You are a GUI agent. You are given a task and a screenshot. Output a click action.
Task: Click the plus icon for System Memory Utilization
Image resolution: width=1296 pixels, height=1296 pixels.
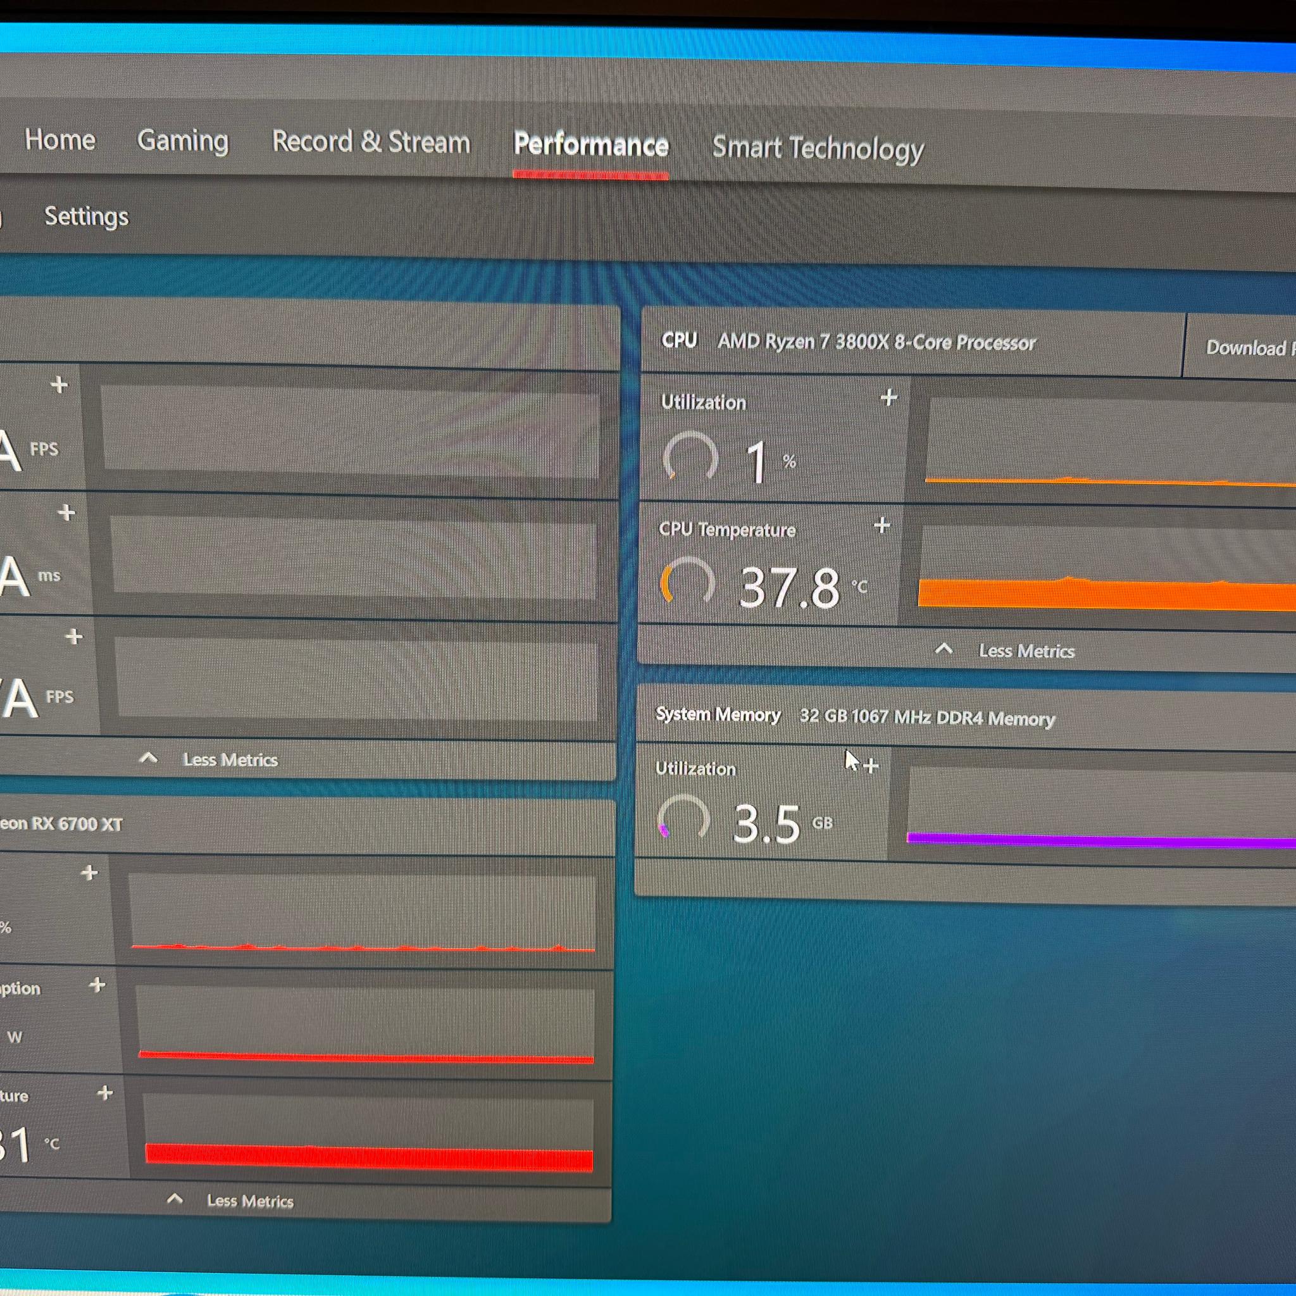tap(871, 766)
